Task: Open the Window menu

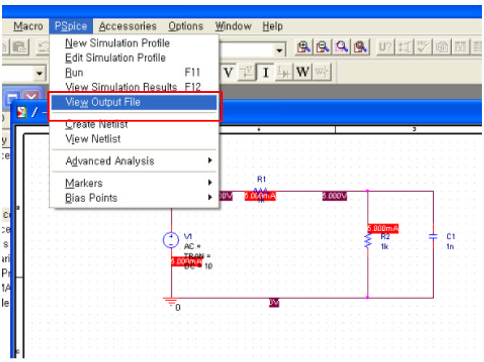Action: click(233, 26)
